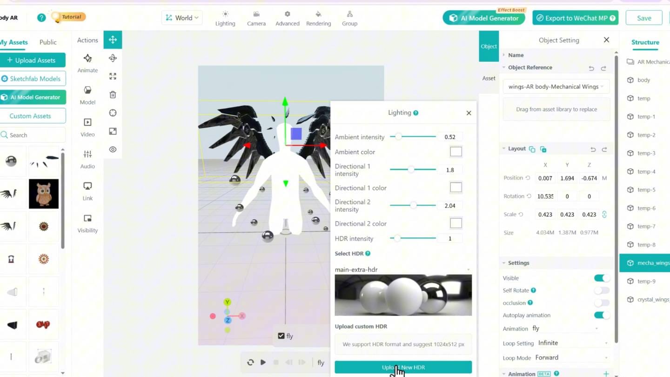Uncheck the fly checkbox in the viewport
Screen dimensions: 670x377
(x=281, y=335)
